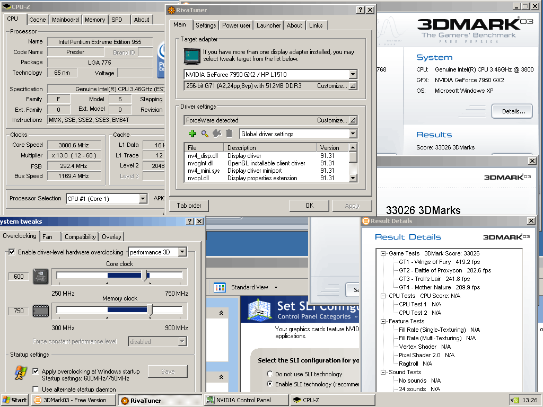Image resolution: width=543 pixels, height=407 pixels.
Task: Toggle Enable driver-level hardware overclocking checkbox
Action: click(12, 252)
